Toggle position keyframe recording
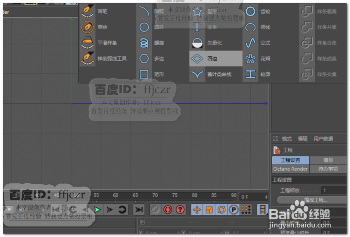This screenshot has width=350, height=237. coord(197,210)
